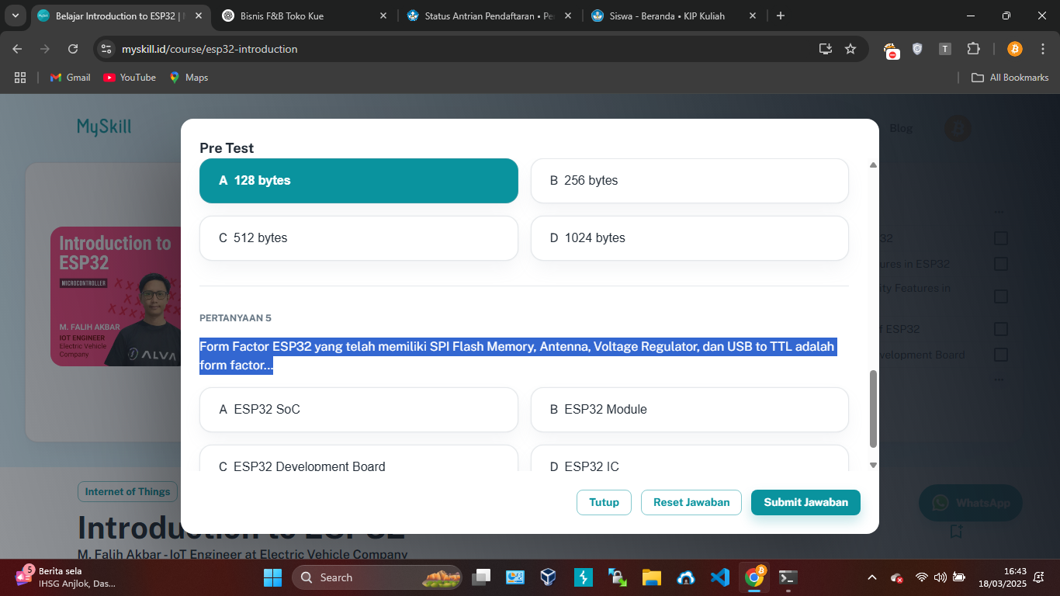1060x596 pixels.
Task: Open the YouTube bookmark
Action: 130,78
